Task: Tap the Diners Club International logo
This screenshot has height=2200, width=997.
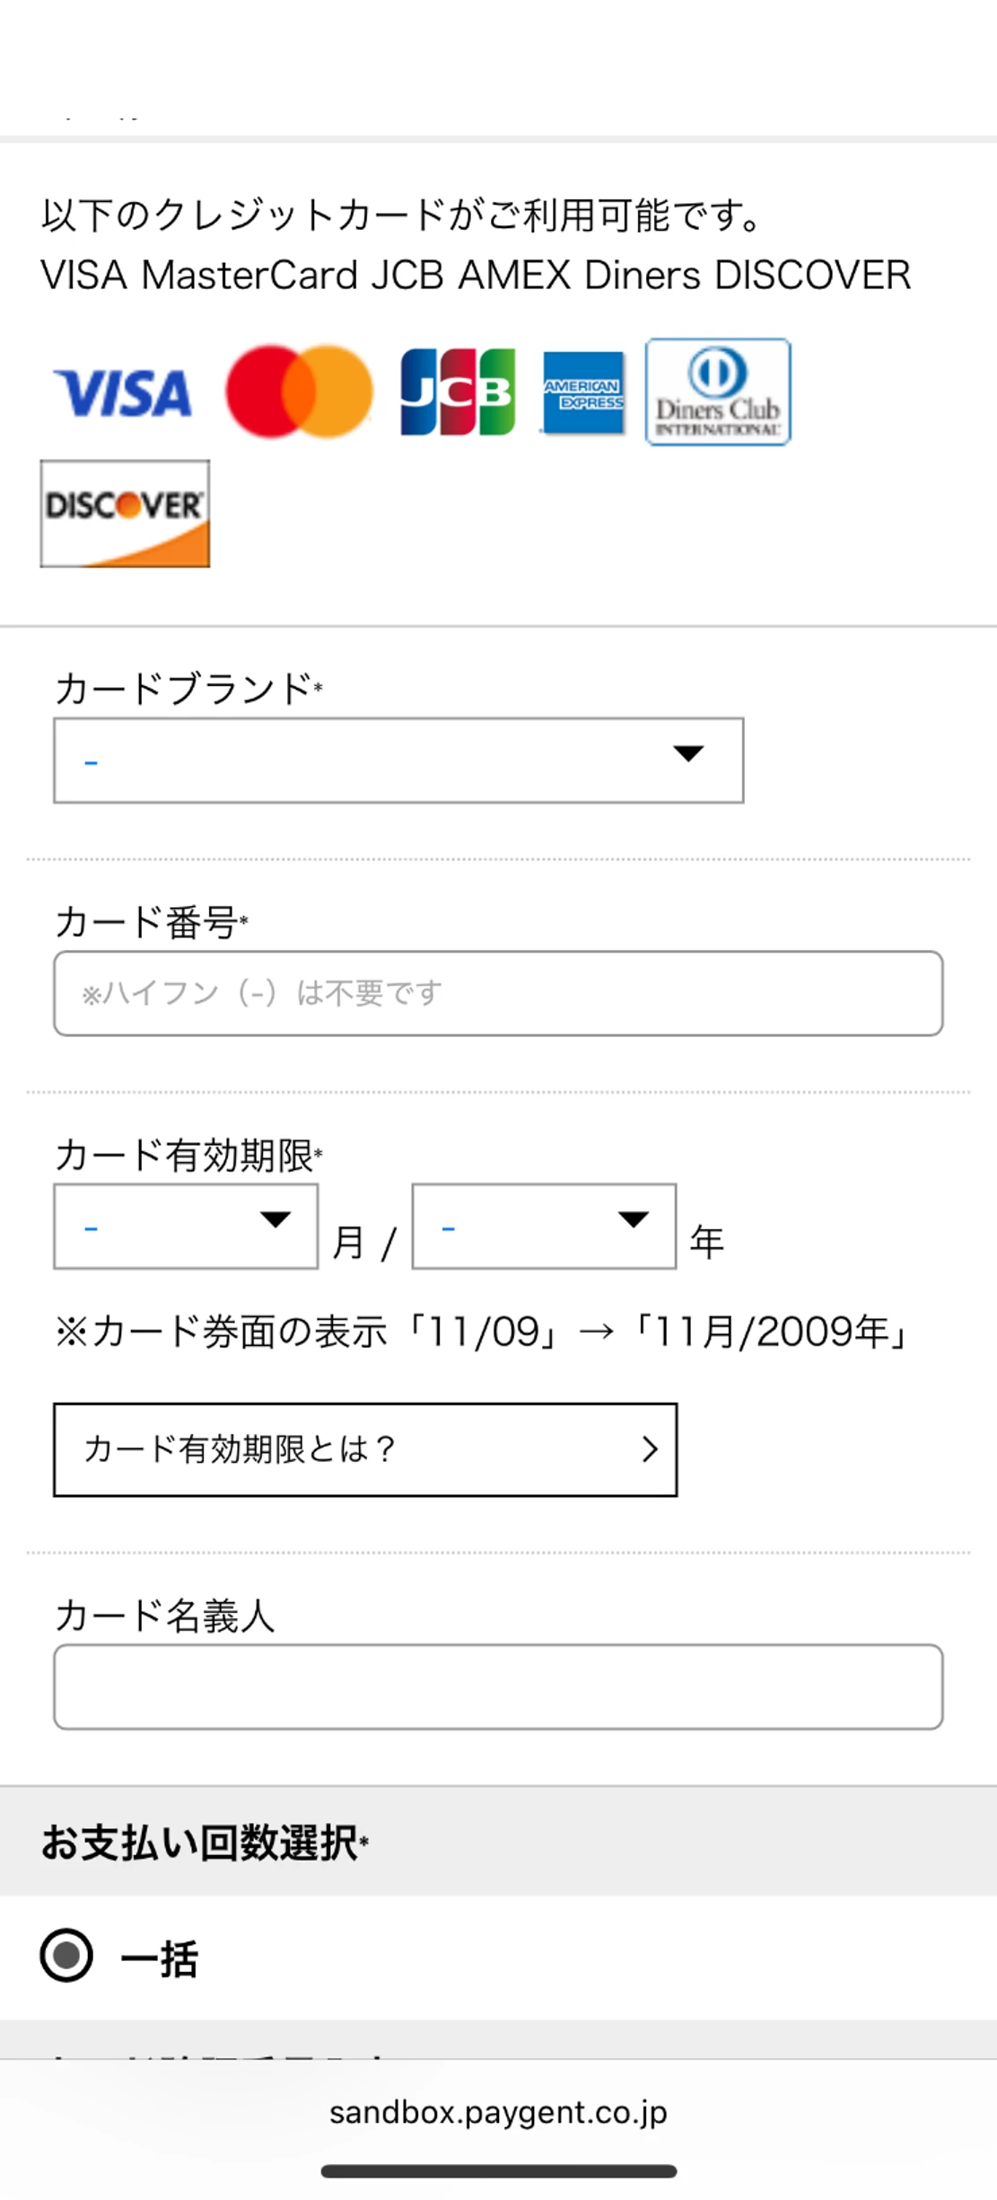Action: coord(718,392)
